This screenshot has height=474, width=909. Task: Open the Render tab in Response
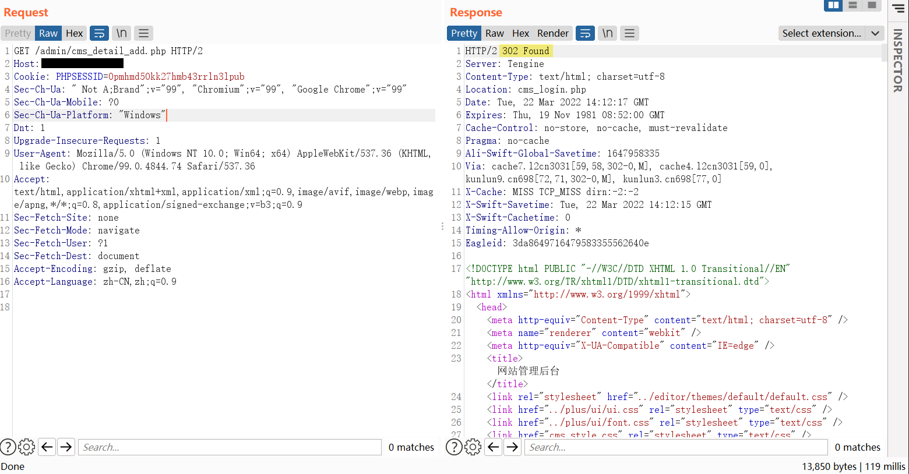click(x=552, y=33)
